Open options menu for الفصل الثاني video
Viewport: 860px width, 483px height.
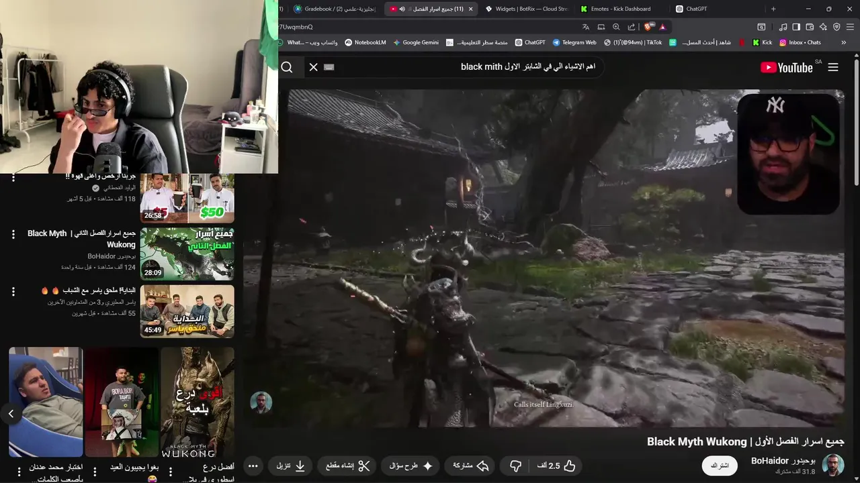click(13, 234)
